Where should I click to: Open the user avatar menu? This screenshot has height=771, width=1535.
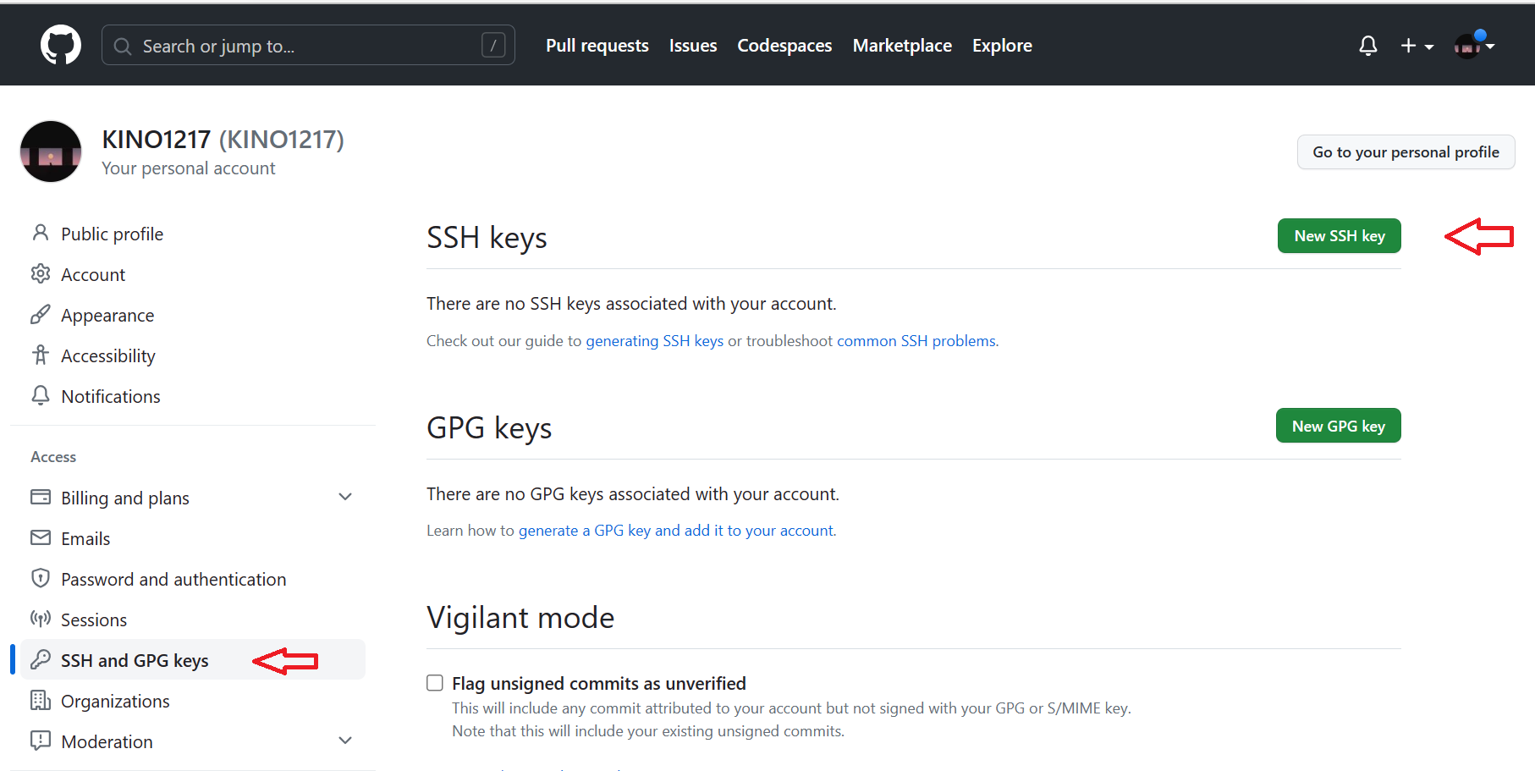point(1473,46)
